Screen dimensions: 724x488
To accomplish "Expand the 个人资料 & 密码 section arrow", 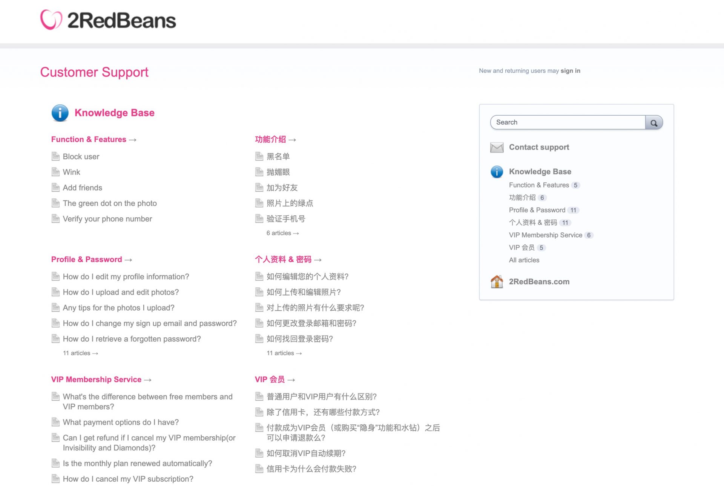I will (x=318, y=259).
